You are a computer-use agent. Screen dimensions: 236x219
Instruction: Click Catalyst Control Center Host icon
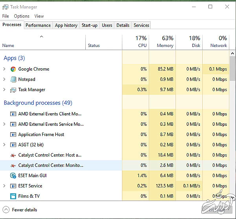click(x=13, y=155)
